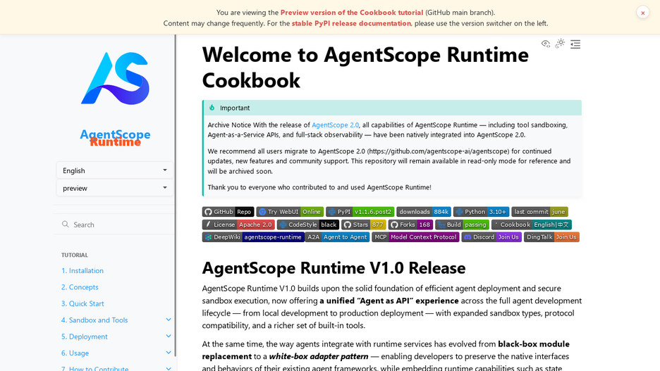Click the Welcome to AgentScope Runtime Cookbook title
Image resolution: width=660 pixels, height=371 pixels.
pos(365,67)
